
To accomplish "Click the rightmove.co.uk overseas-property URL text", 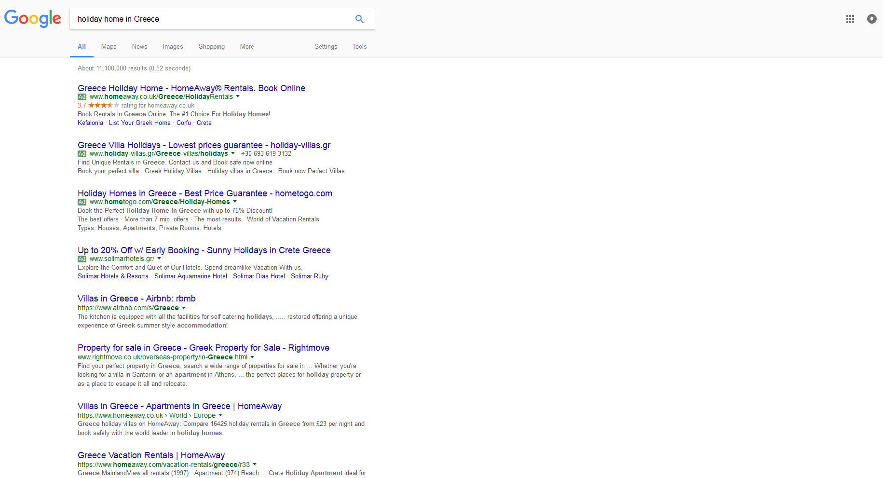I will 163,357.
